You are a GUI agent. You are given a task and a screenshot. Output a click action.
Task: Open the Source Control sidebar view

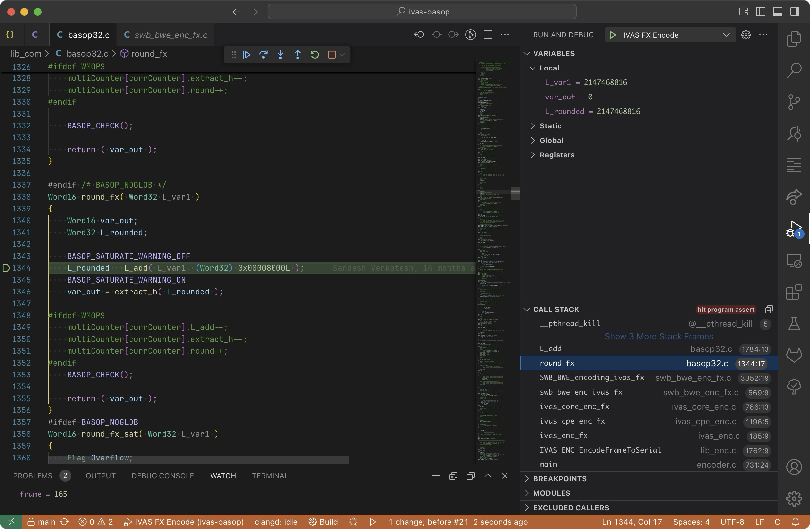[x=794, y=102]
